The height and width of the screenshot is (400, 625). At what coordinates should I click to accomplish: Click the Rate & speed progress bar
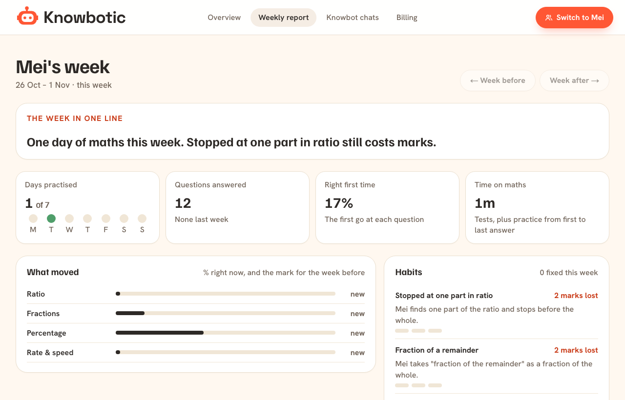tap(226, 352)
